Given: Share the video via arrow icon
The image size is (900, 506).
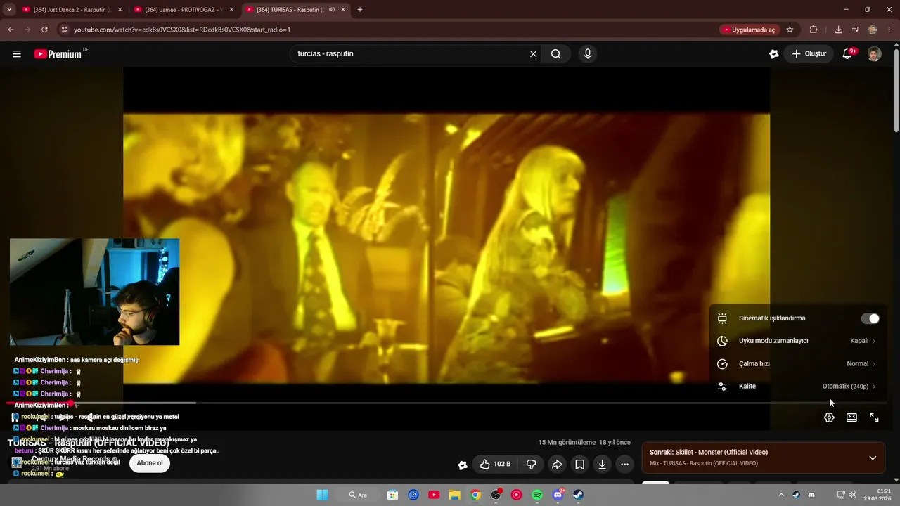Looking at the screenshot, I should pos(557,465).
